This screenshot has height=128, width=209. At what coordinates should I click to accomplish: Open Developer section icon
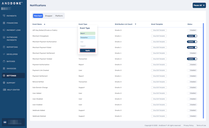4,54
